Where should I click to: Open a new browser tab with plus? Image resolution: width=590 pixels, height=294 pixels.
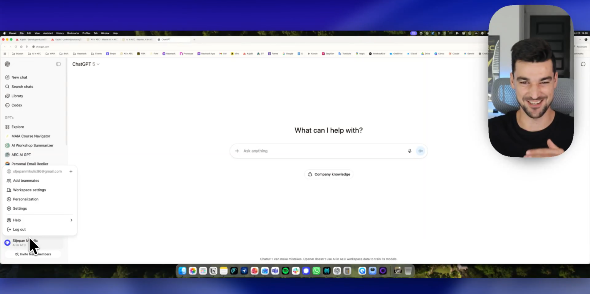(194, 39)
